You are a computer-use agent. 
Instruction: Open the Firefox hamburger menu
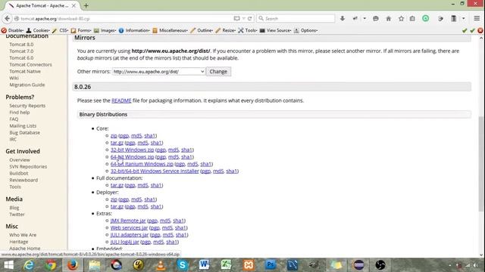(477, 18)
